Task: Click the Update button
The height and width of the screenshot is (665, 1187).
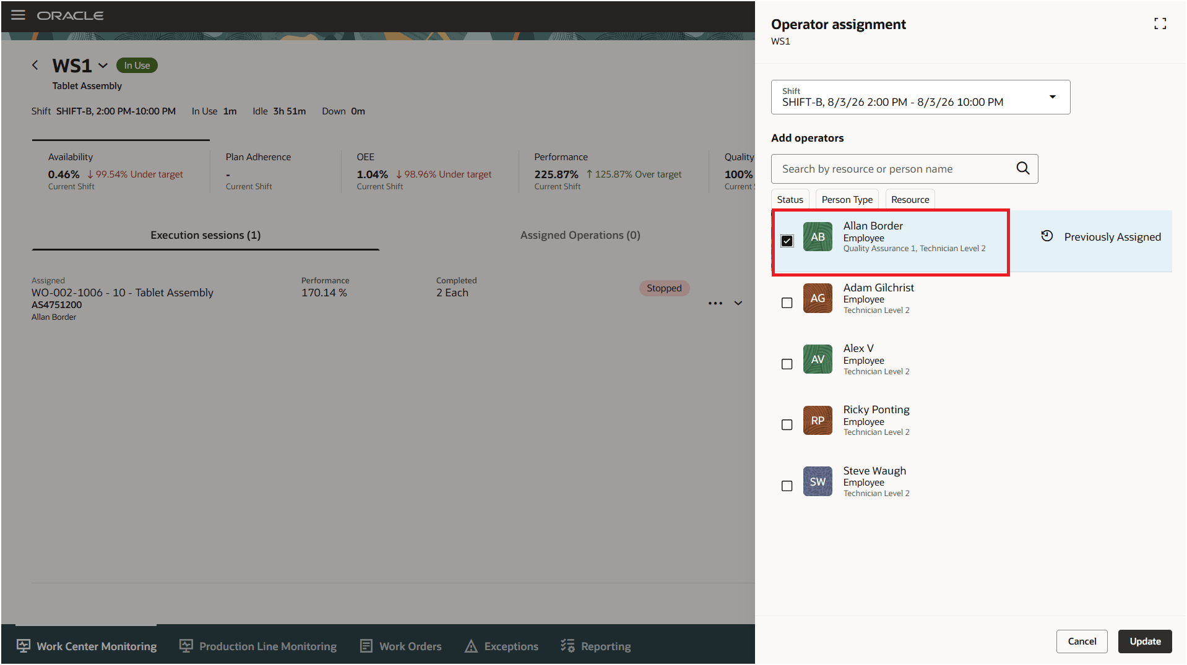Action: 1144,641
